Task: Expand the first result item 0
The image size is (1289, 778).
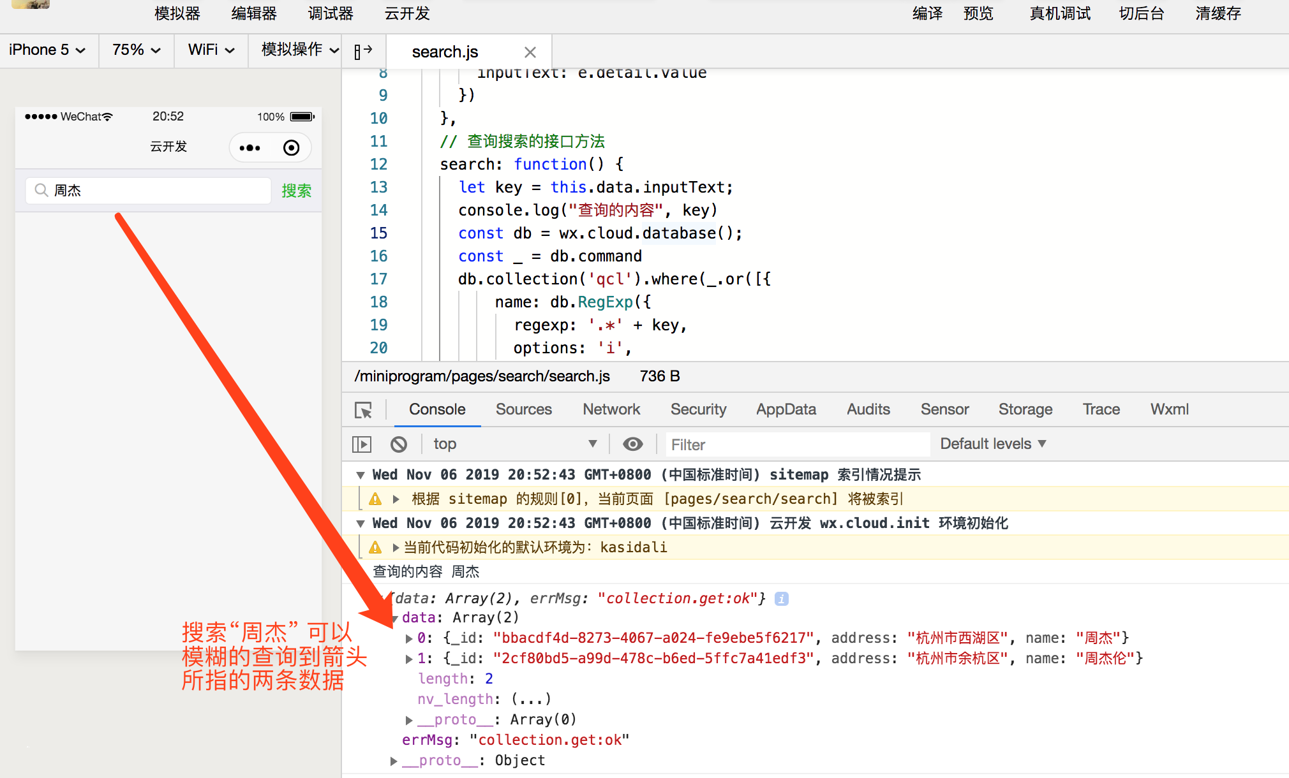Action: click(x=409, y=638)
